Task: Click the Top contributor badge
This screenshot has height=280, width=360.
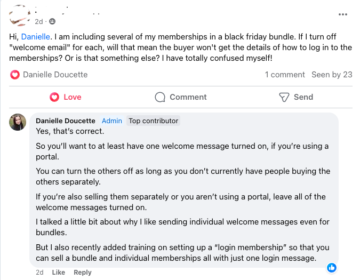Action: (154, 121)
